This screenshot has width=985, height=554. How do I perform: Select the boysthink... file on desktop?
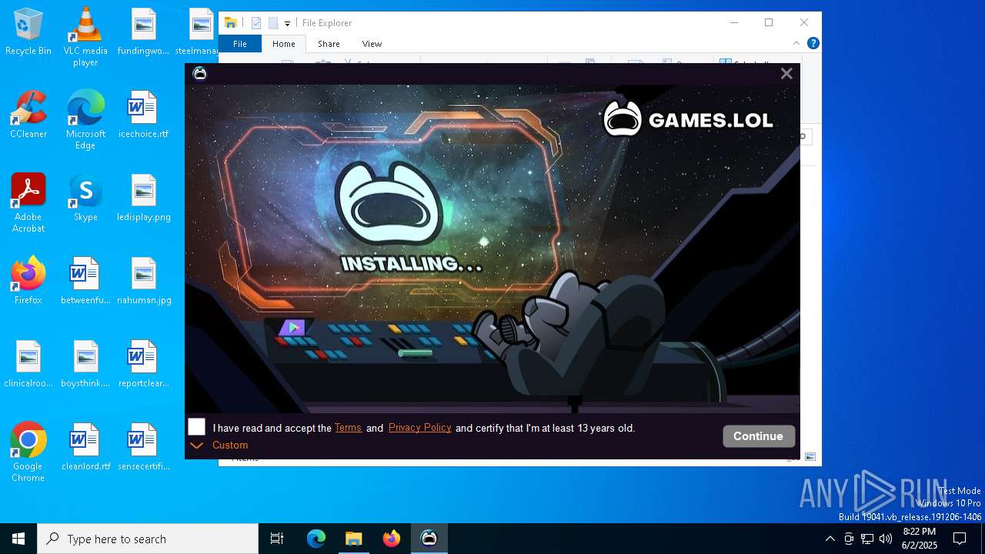coord(85,365)
